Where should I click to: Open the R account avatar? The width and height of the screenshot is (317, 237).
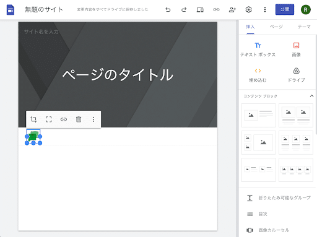point(306,9)
